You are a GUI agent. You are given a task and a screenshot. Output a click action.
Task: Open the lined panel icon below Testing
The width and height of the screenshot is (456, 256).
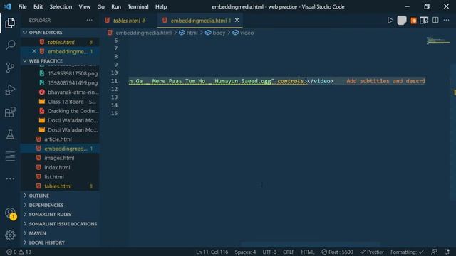click(x=10, y=156)
